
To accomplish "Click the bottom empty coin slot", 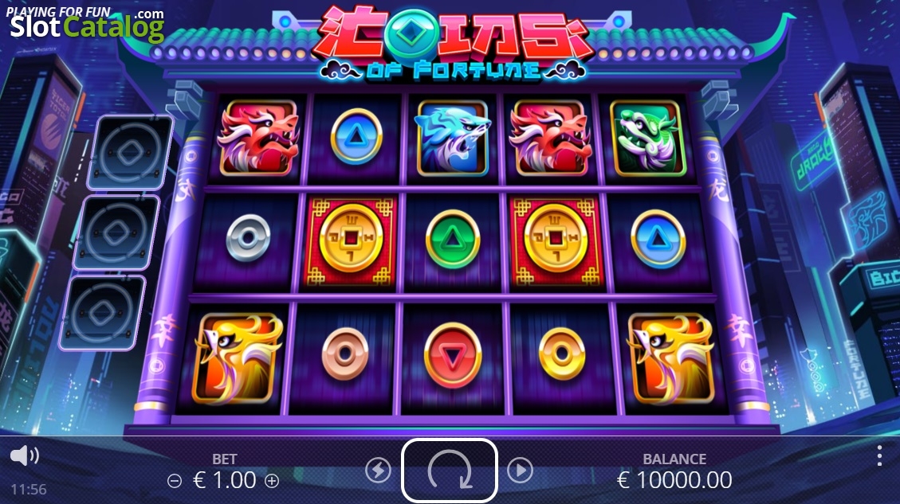I will pos(103,313).
